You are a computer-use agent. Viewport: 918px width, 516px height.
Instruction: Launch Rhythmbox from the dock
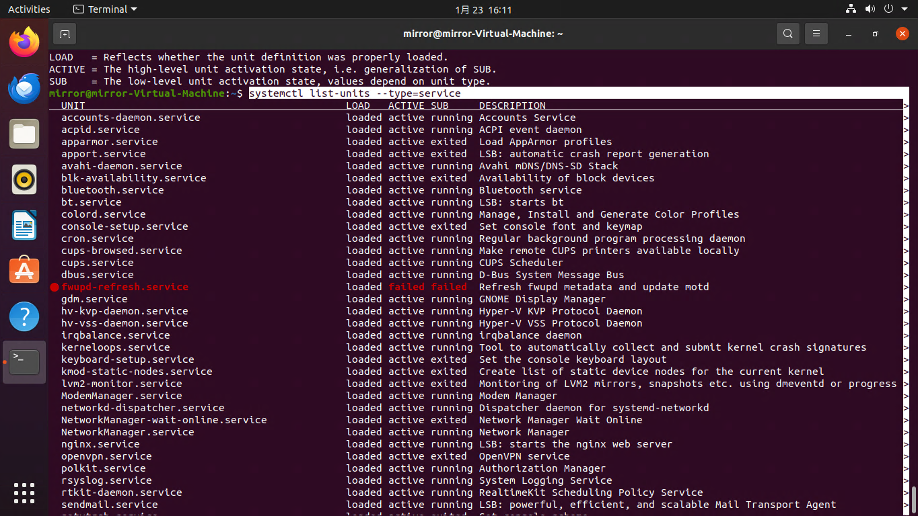click(24, 179)
